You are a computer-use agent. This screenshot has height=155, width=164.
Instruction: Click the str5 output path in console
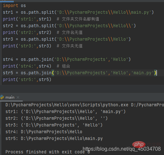[x=62, y=138]
